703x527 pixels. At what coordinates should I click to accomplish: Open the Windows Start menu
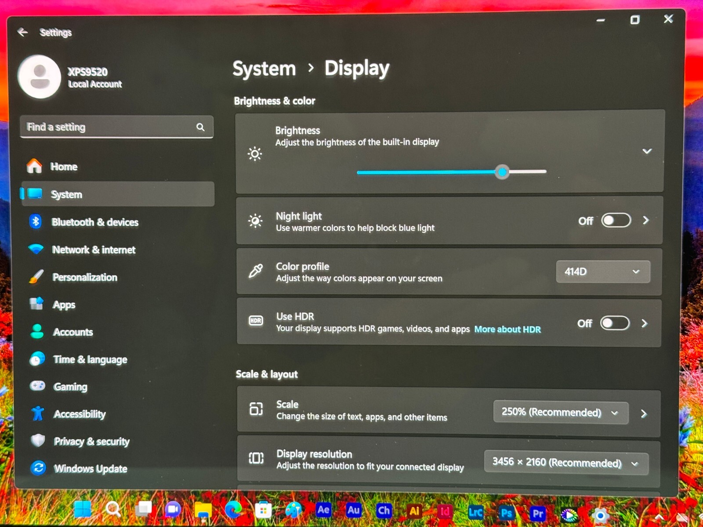pyautogui.click(x=83, y=509)
